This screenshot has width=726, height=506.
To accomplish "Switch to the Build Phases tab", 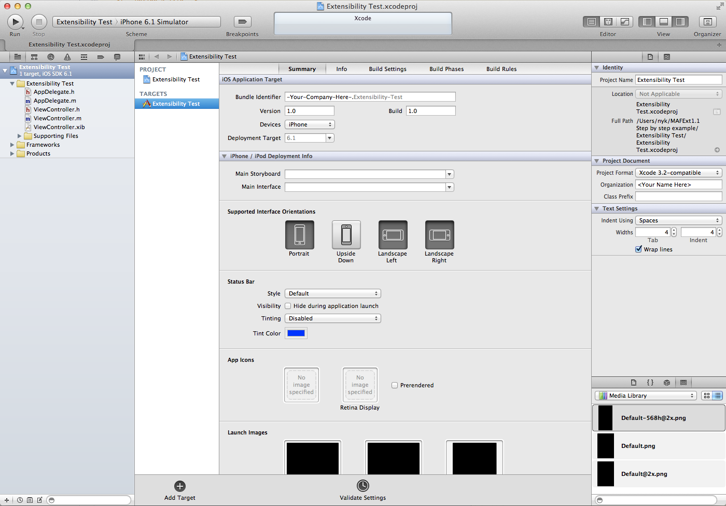I will pyautogui.click(x=446, y=69).
